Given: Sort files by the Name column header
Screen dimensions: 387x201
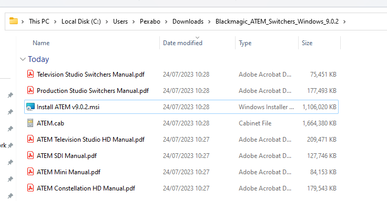Looking at the screenshot, I should [41, 43].
